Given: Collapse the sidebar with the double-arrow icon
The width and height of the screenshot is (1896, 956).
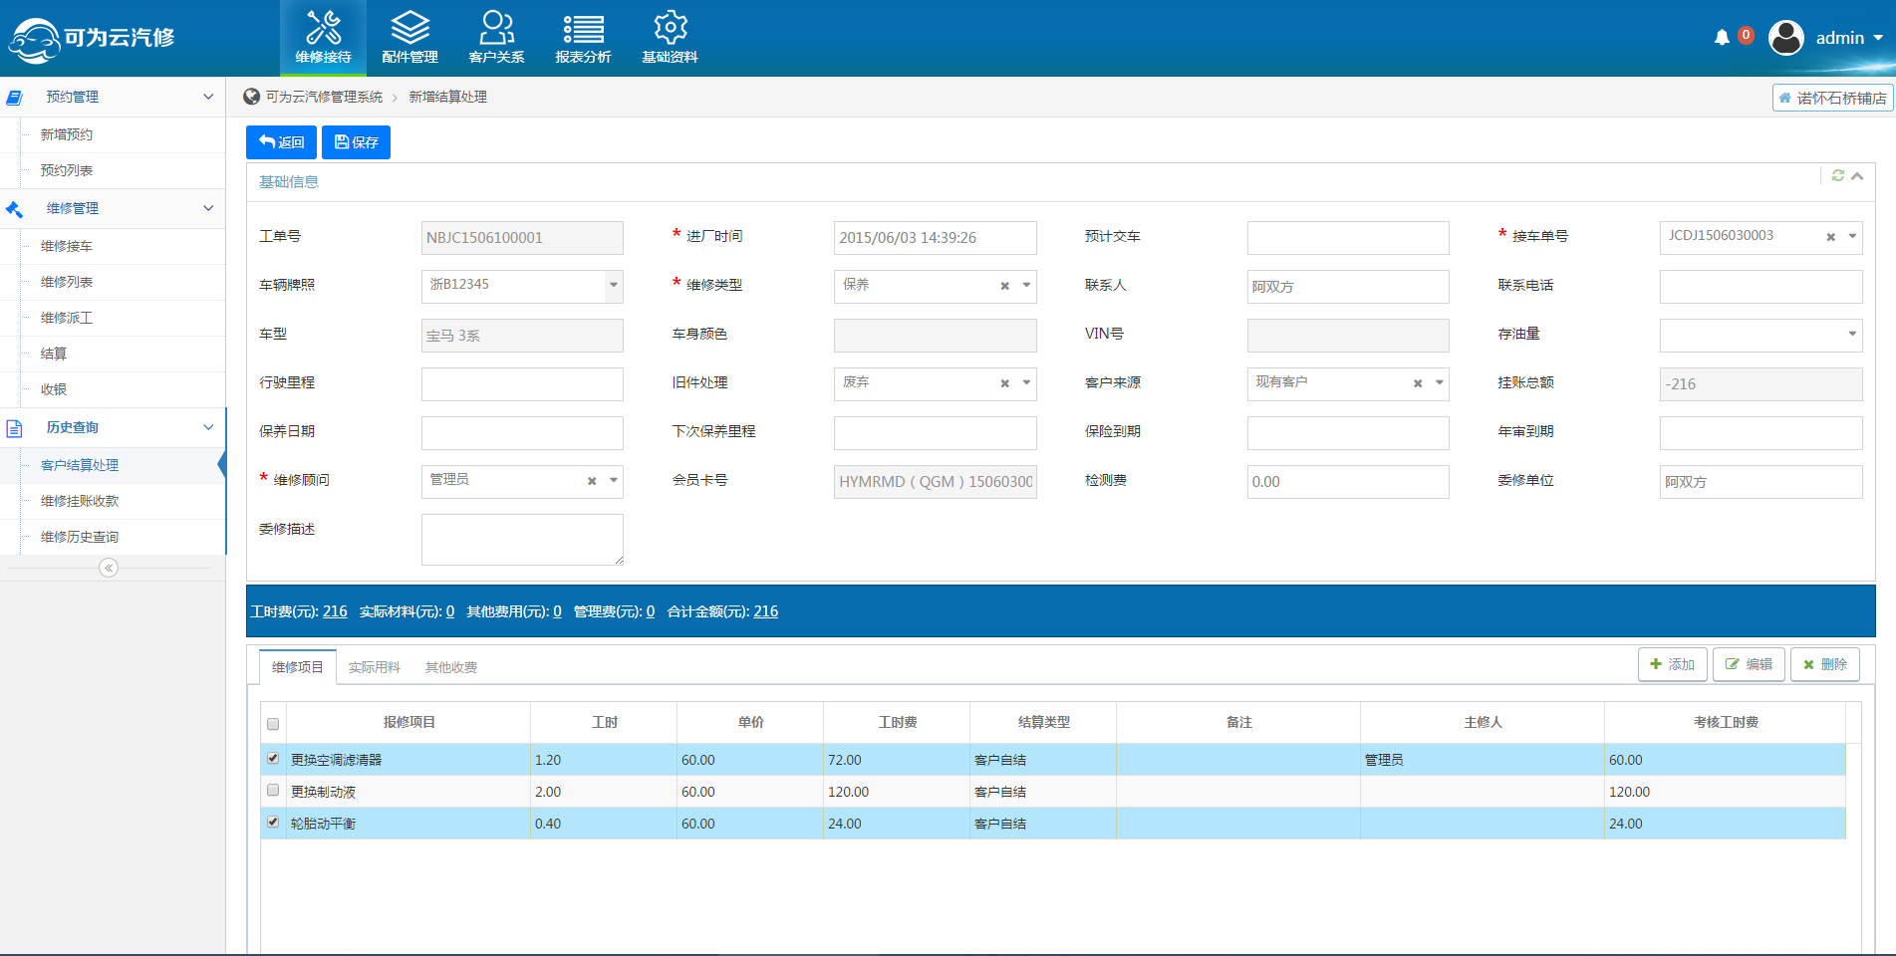Looking at the screenshot, I should (x=109, y=568).
